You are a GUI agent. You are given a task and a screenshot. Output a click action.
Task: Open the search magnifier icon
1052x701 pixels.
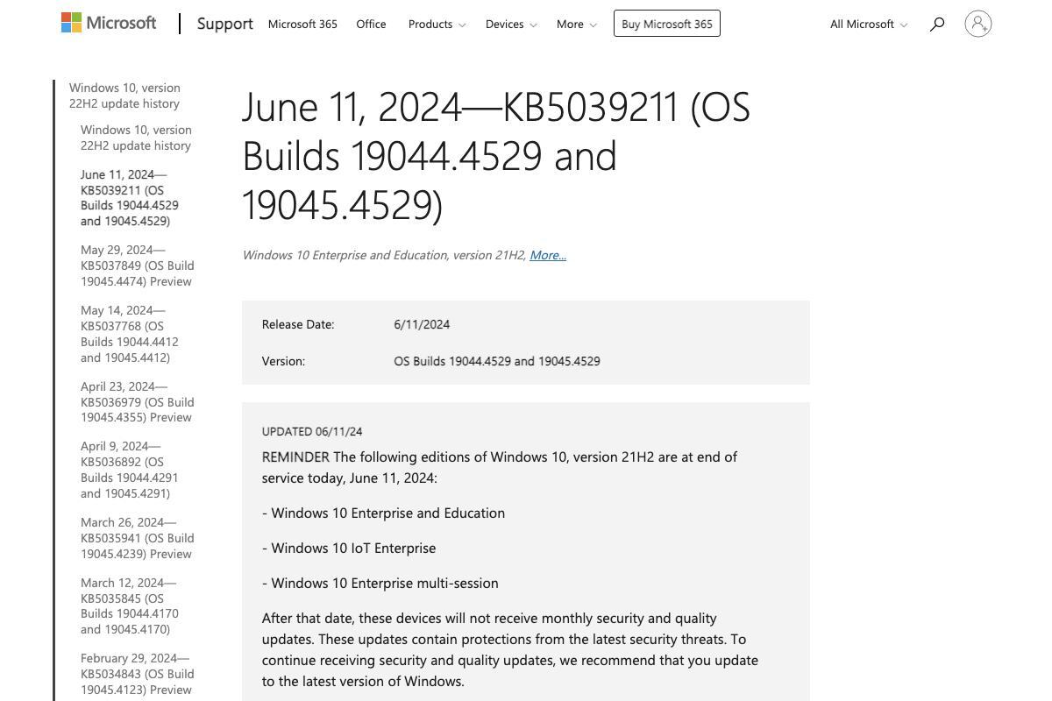pyautogui.click(x=937, y=25)
